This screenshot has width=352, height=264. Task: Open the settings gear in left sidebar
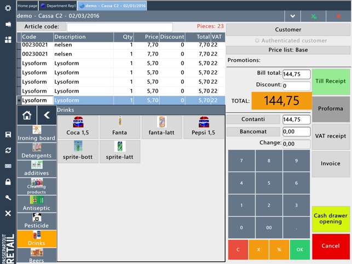click(8, 8)
